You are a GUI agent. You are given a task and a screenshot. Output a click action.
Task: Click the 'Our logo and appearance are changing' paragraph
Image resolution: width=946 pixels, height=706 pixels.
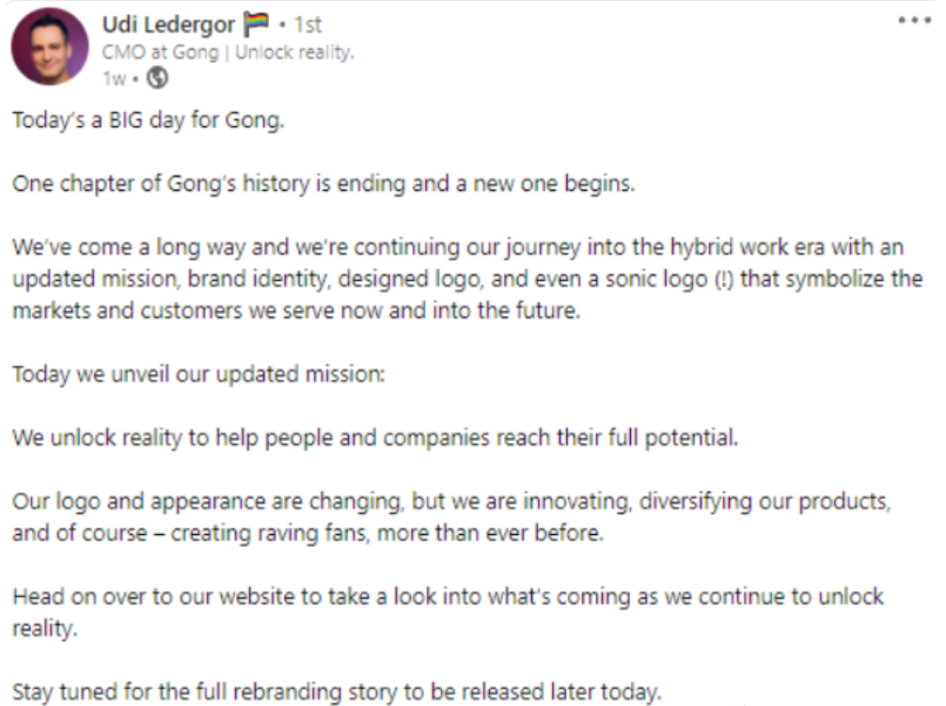pos(452,517)
